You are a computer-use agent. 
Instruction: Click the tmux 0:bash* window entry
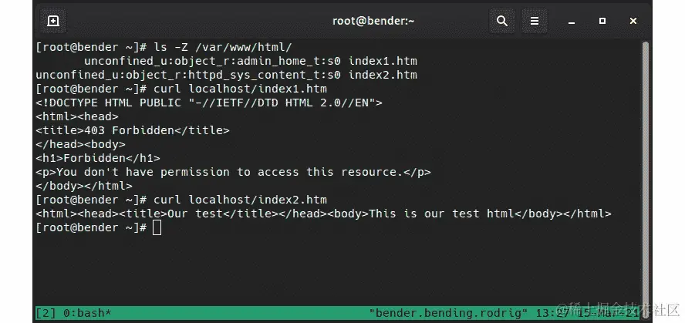tap(87, 313)
